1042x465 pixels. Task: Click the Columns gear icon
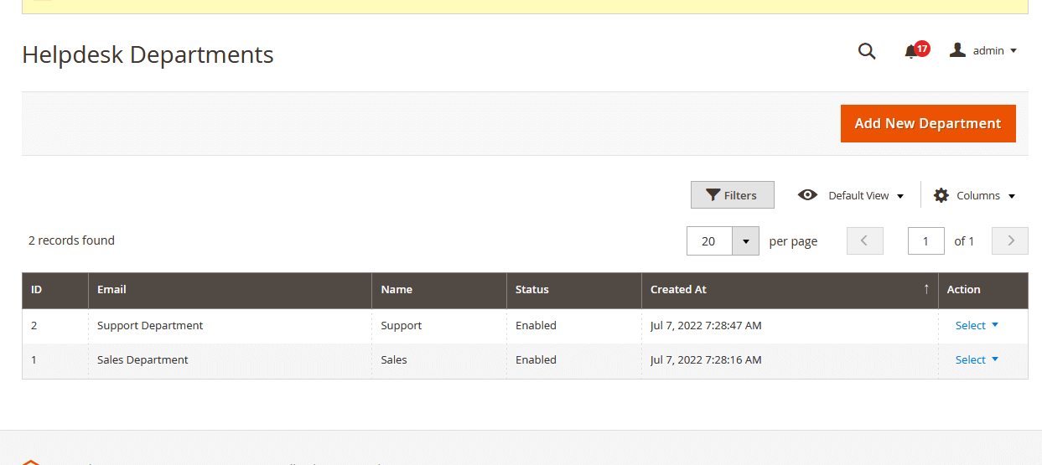tap(941, 195)
